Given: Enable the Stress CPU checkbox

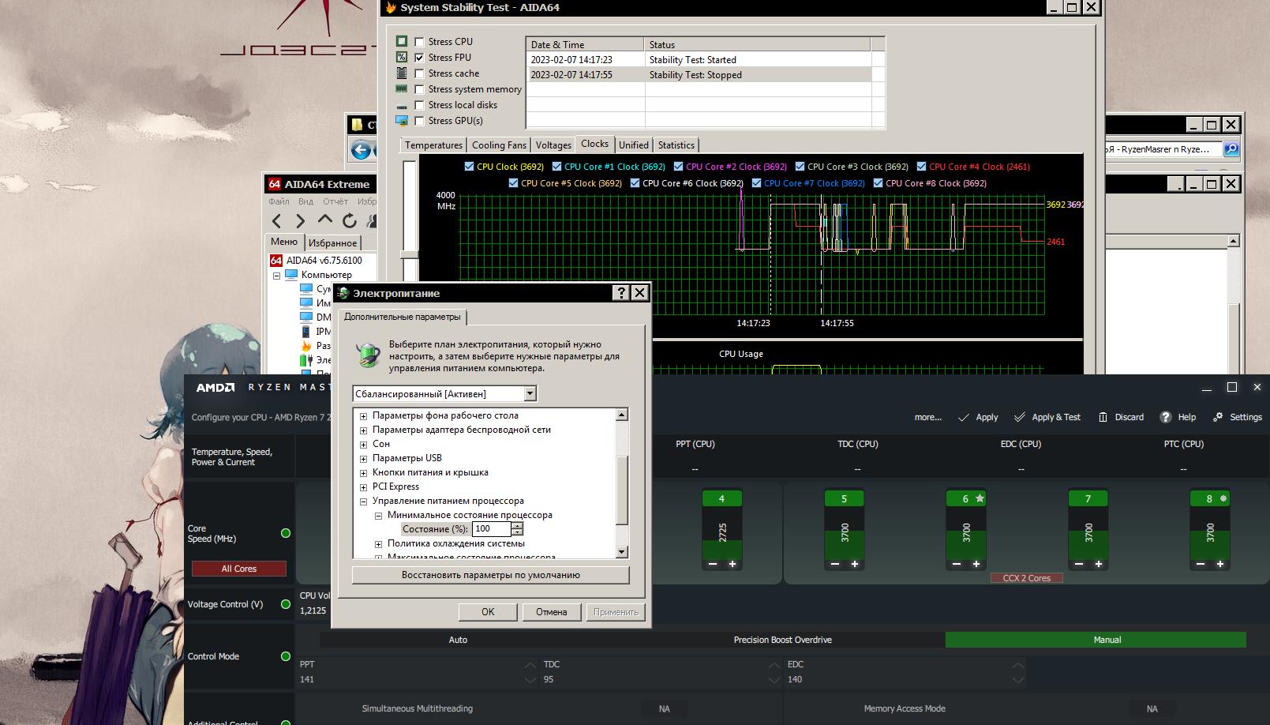Looking at the screenshot, I should pyautogui.click(x=419, y=42).
